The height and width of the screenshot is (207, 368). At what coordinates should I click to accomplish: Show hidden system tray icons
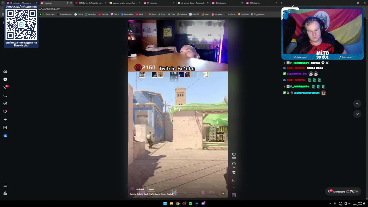point(330,204)
